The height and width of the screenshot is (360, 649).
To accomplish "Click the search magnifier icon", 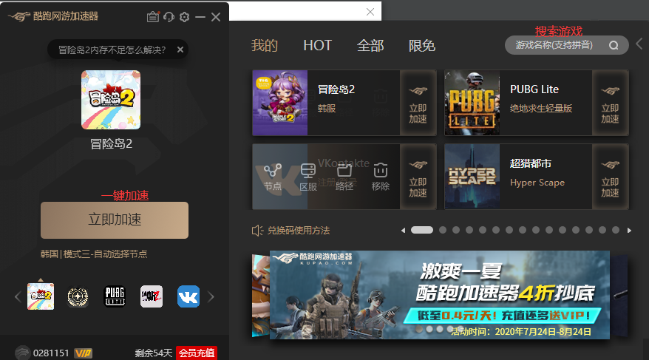I will point(614,46).
